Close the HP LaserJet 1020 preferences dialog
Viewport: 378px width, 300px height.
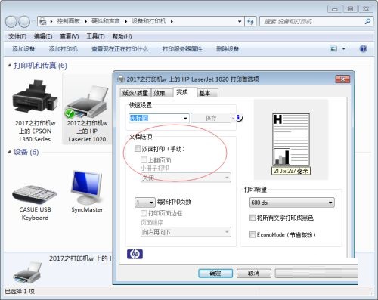342,79
